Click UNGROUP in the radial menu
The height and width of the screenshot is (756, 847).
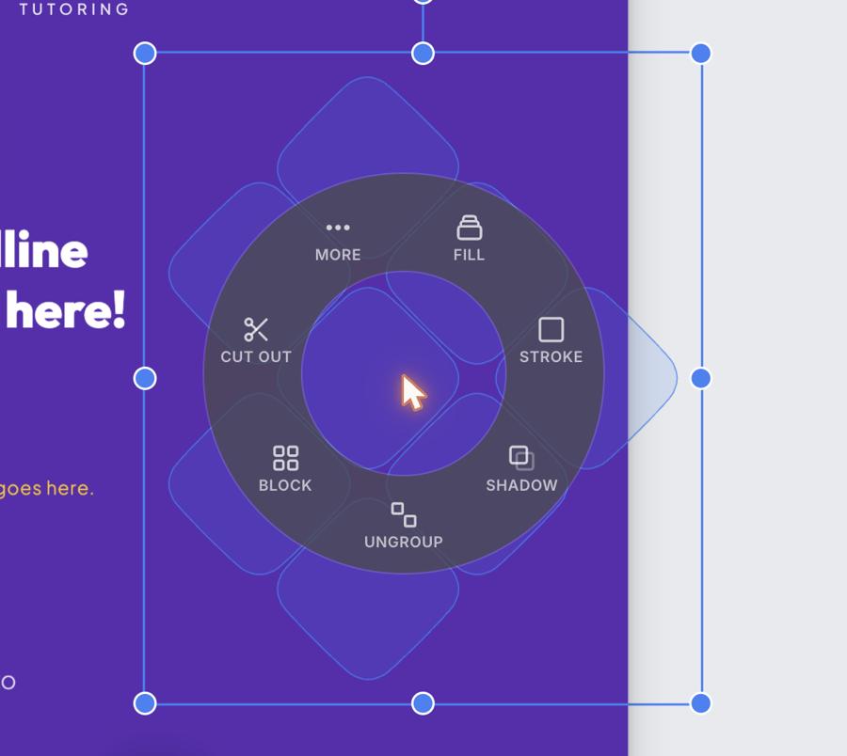coord(404,527)
